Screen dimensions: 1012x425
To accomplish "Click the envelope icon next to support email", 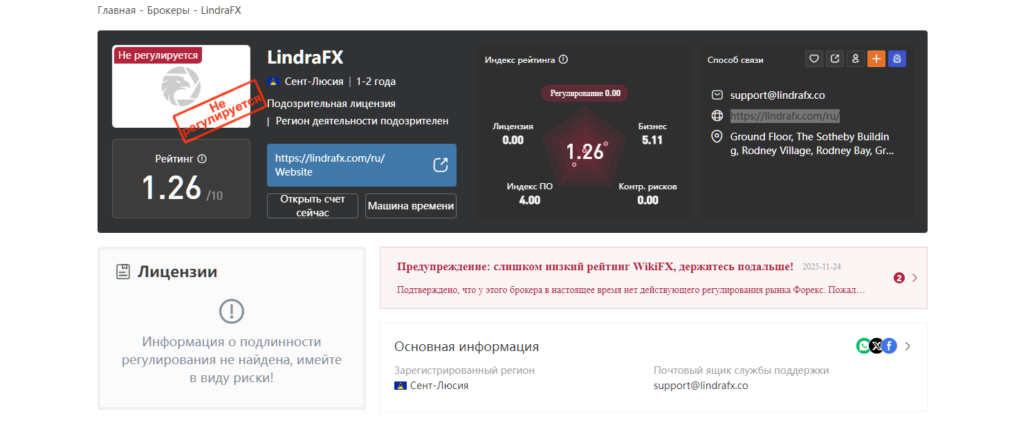I will (717, 95).
